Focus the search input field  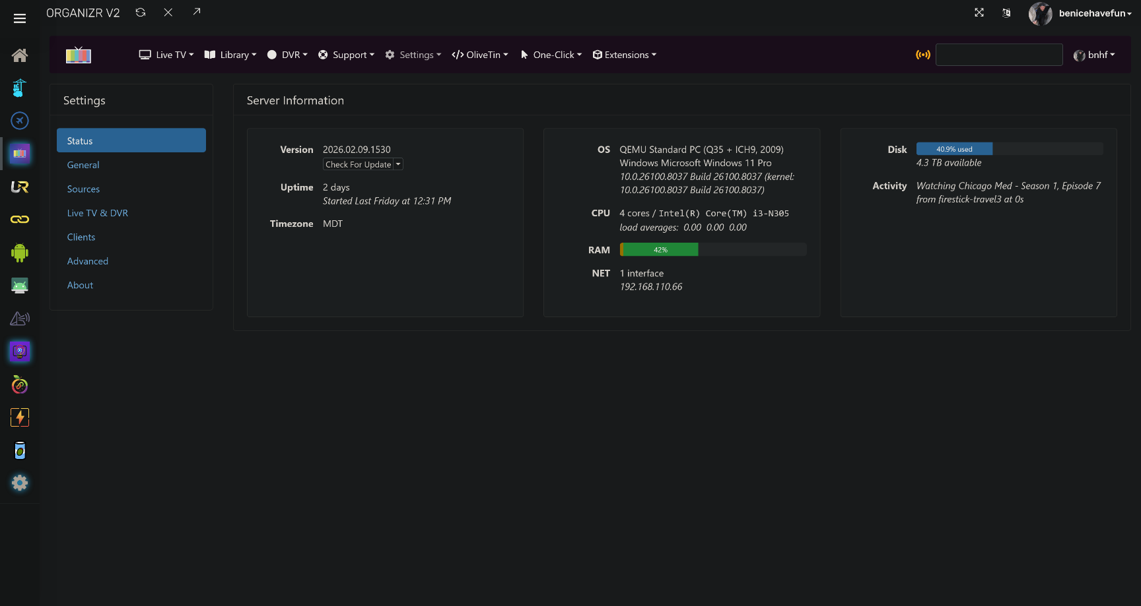999,55
